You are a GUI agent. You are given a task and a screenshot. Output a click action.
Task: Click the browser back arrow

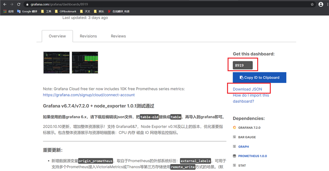click(x=5, y=4)
